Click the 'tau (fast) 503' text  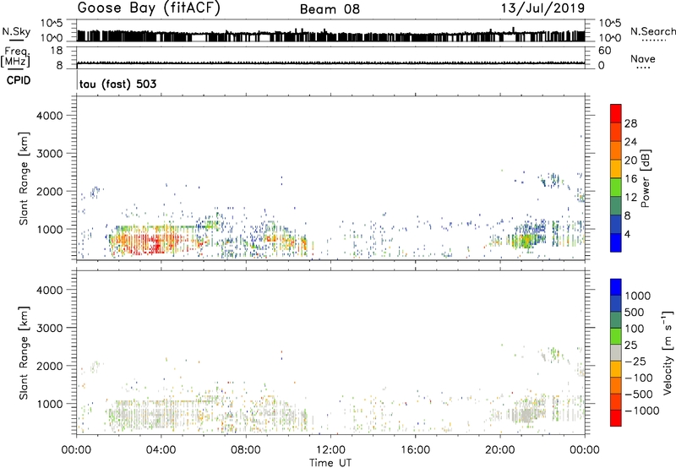click(x=117, y=84)
